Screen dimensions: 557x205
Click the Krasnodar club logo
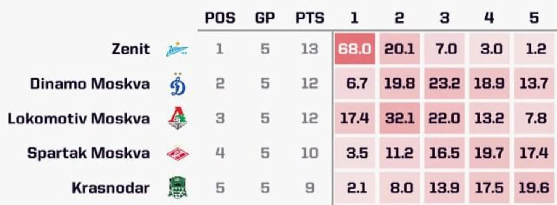(178, 188)
